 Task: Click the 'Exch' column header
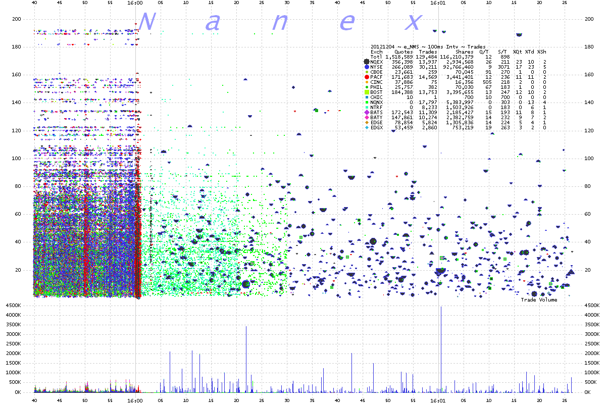pyautogui.click(x=376, y=52)
